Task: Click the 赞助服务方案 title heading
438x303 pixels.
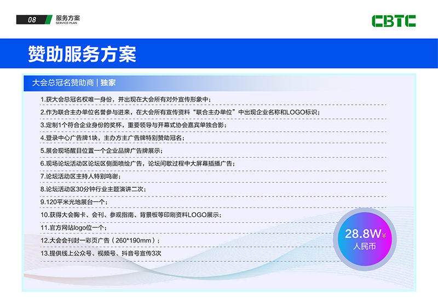Action: click(82, 54)
